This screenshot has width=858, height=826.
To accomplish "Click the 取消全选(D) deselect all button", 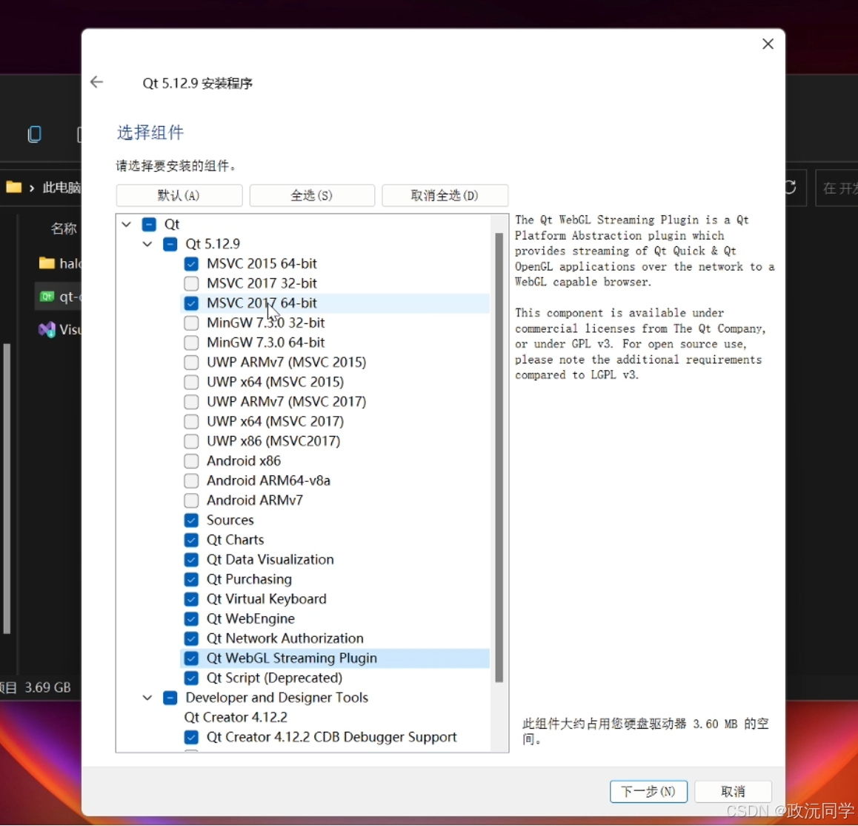I will click(445, 196).
